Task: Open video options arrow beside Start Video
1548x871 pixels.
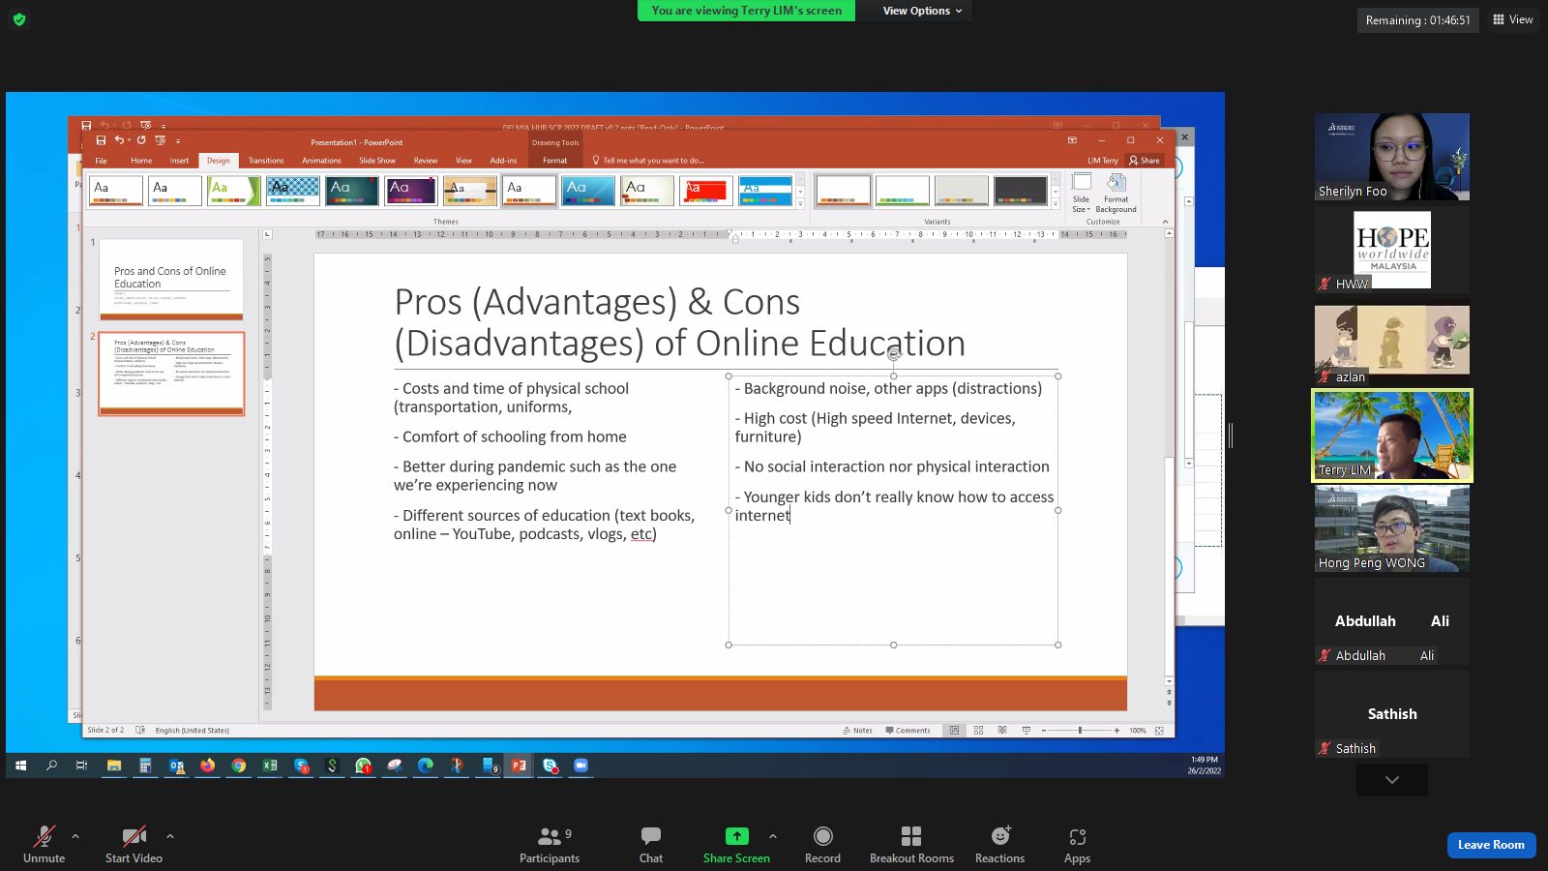Action: (x=170, y=836)
